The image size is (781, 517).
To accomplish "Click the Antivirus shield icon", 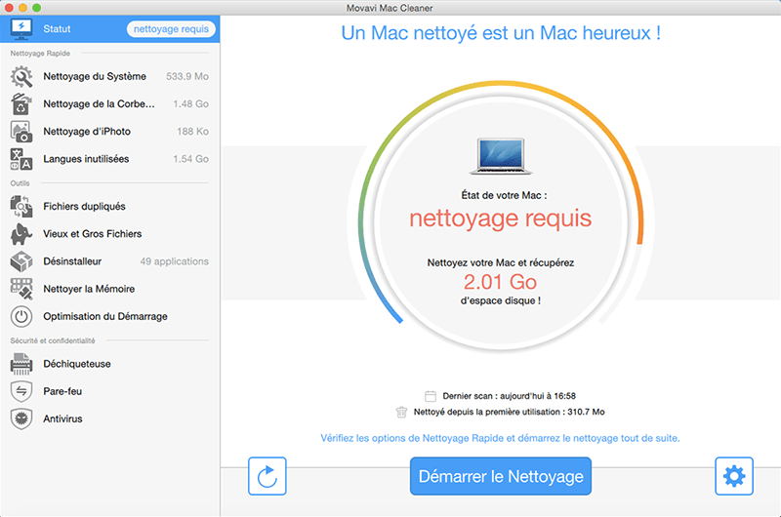I will pyautogui.click(x=21, y=419).
